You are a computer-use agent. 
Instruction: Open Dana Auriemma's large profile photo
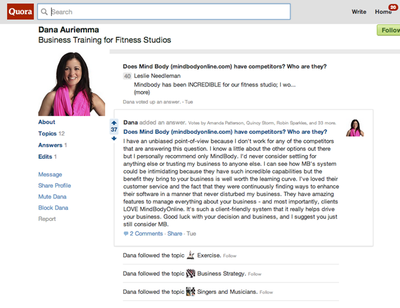click(x=72, y=84)
